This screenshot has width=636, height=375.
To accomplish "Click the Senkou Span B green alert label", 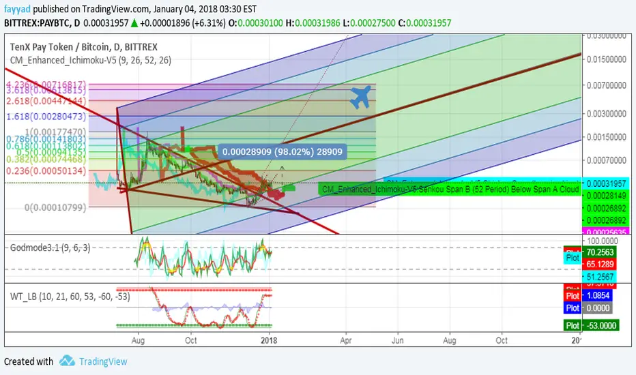I will [450, 190].
